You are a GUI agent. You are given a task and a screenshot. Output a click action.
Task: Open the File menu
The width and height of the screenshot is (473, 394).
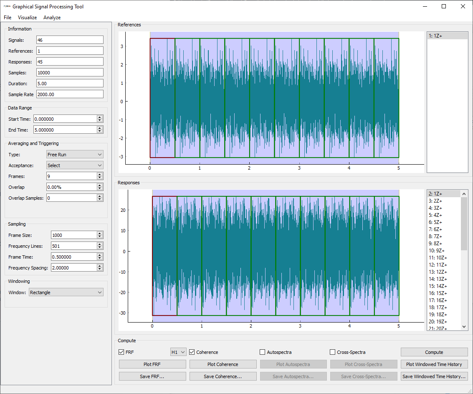(x=8, y=18)
